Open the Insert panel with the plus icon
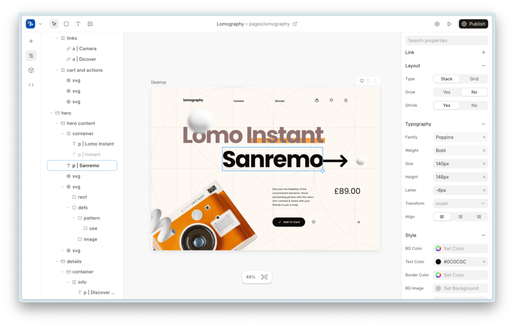 pos(31,41)
